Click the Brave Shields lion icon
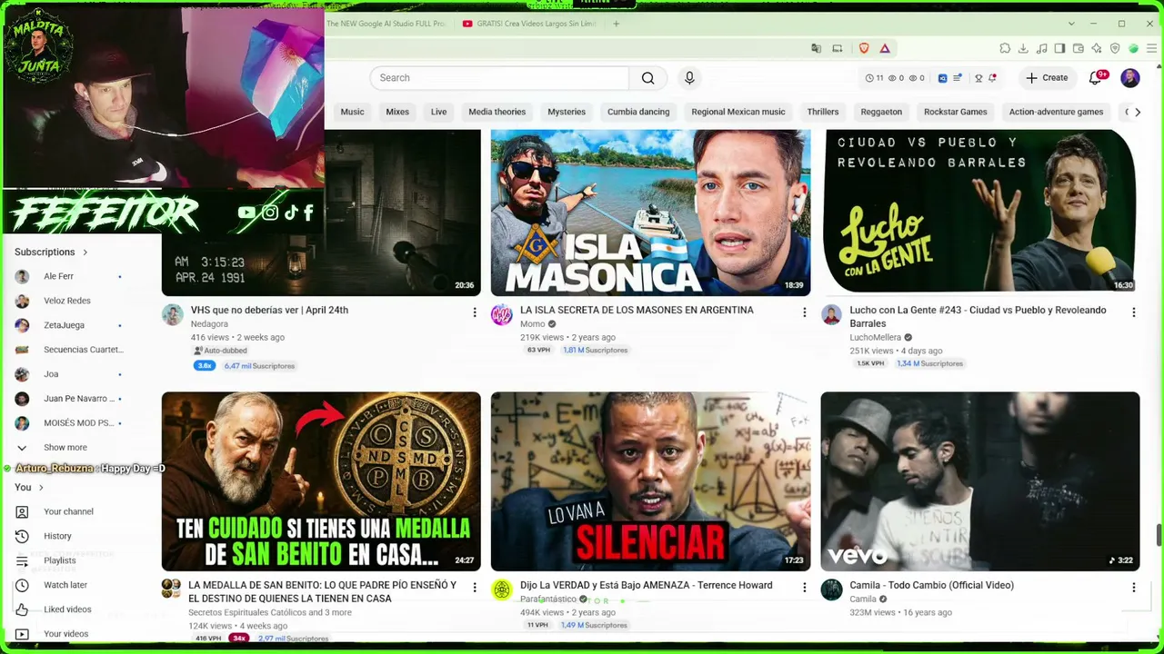 click(864, 48)
